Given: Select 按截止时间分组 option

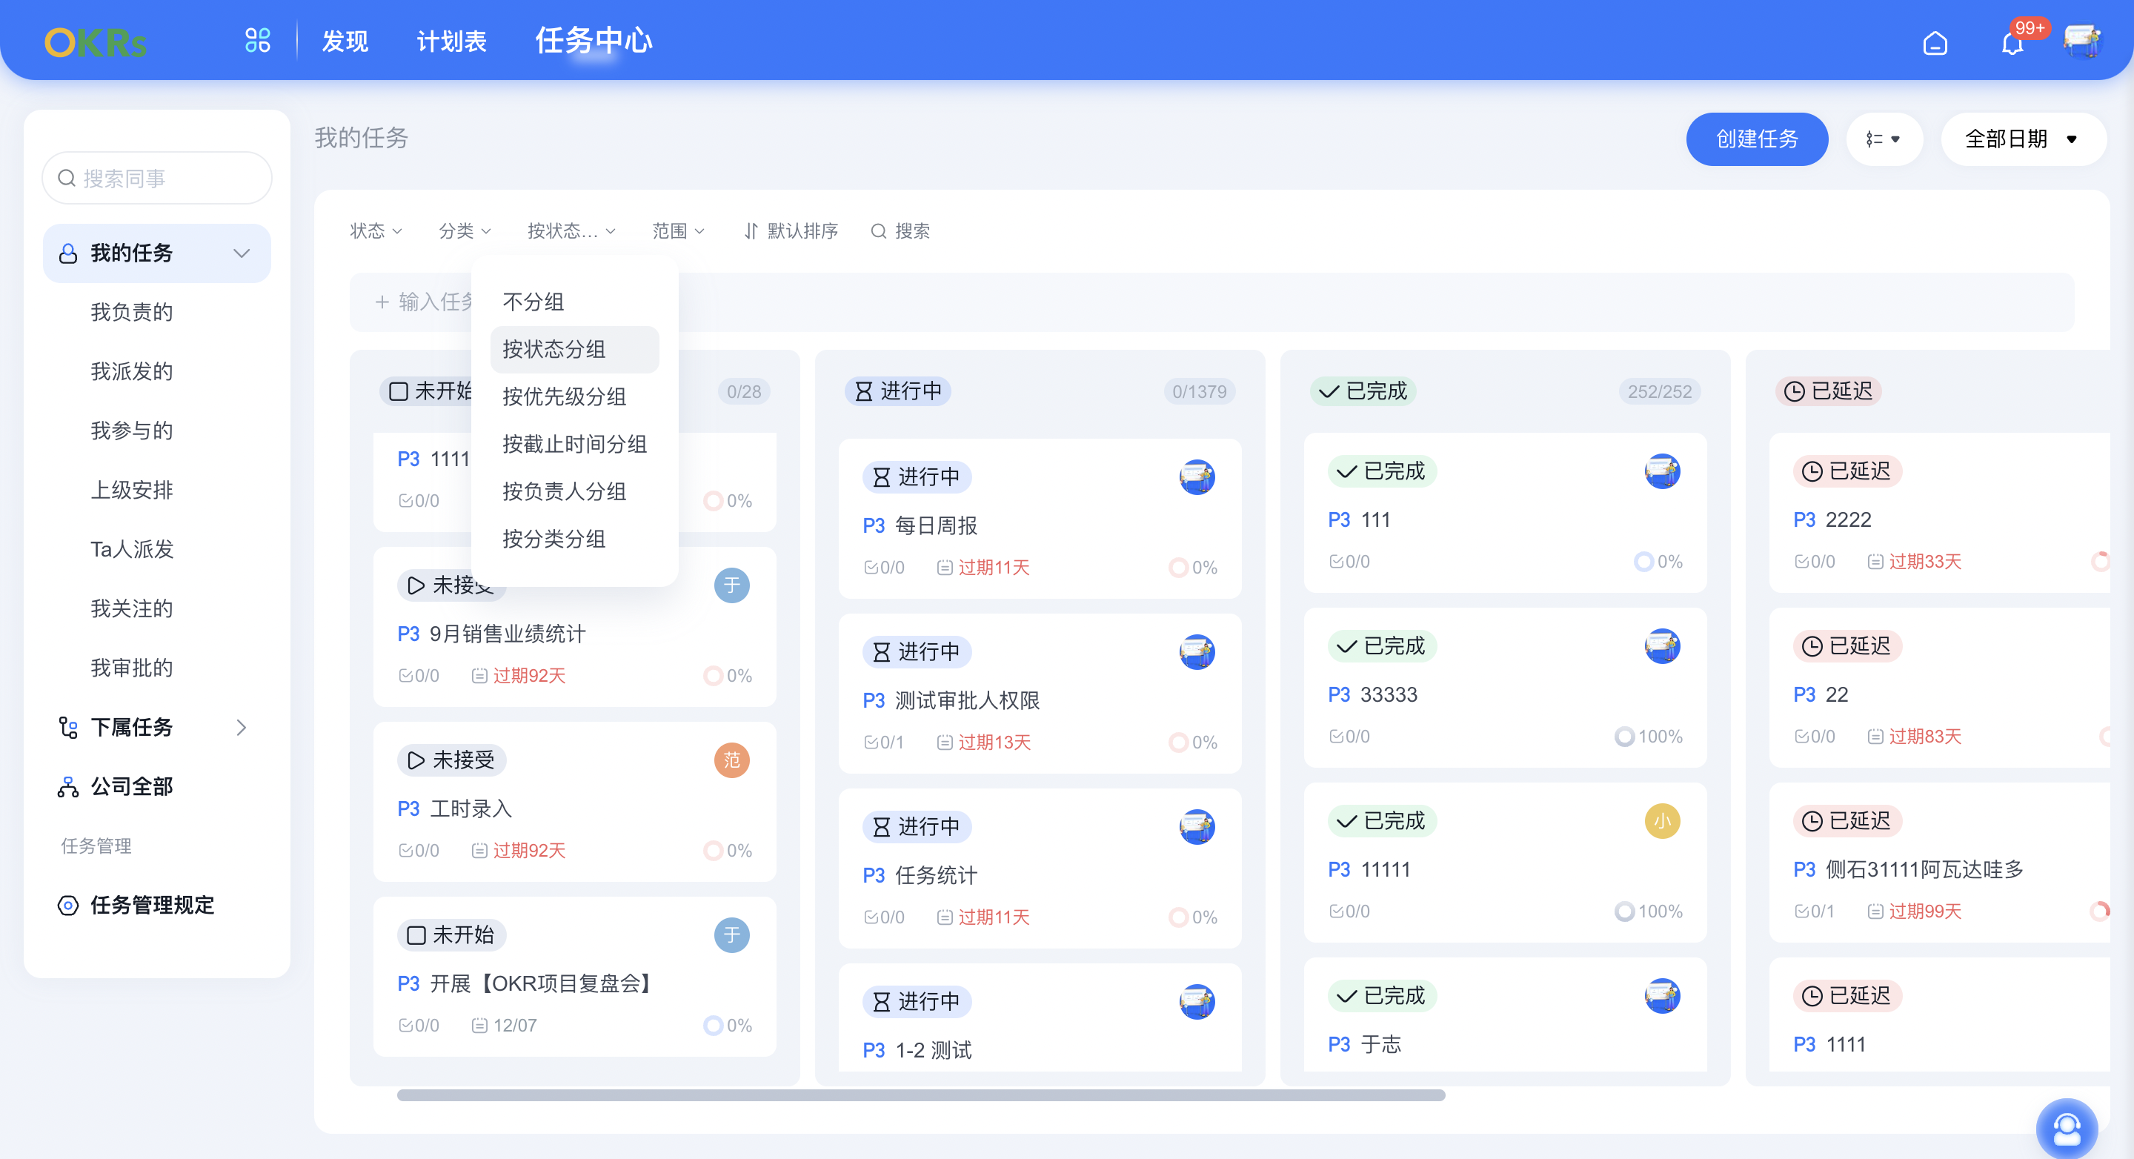Looking at the screenshot, I should (x=575, y=445).
